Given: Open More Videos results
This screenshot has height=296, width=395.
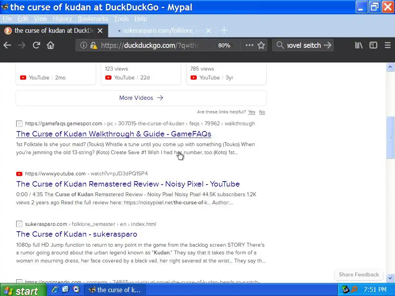Looking at the screenshot, I should point(141,98).
